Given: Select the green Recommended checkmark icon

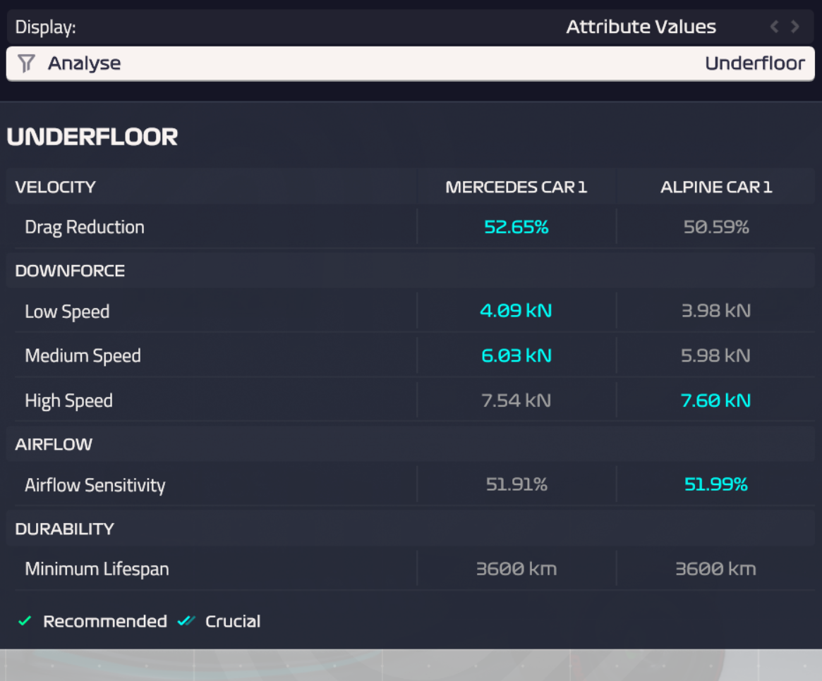Looking at the screenshot, I should 25,621.
